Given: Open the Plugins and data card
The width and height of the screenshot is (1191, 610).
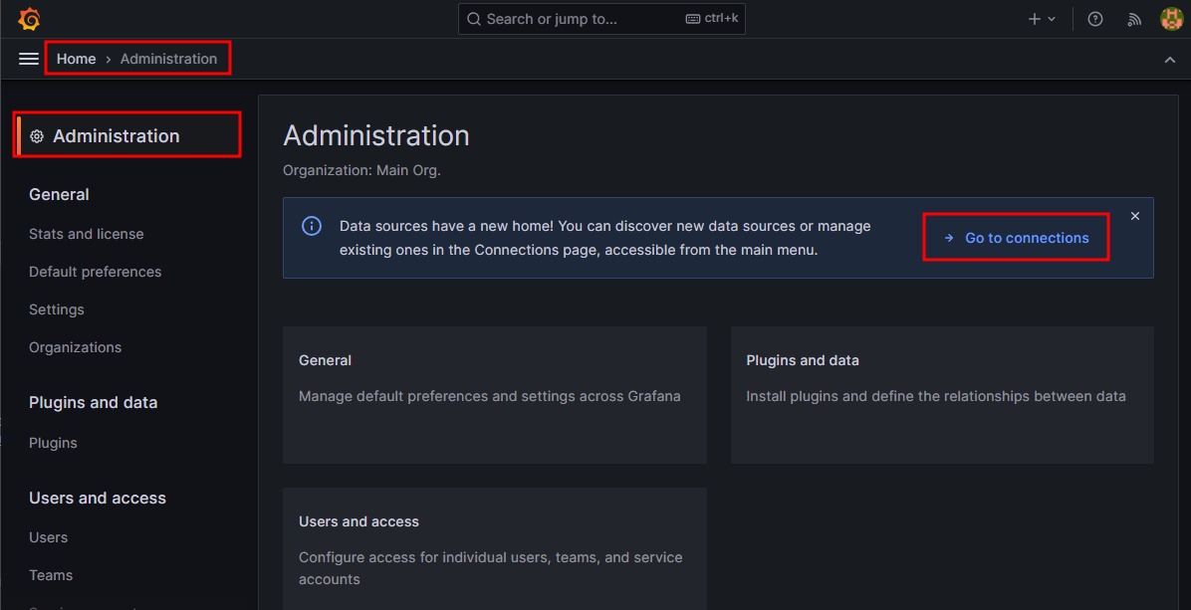Looking at the screenshot, I should (x=942, y=394).
